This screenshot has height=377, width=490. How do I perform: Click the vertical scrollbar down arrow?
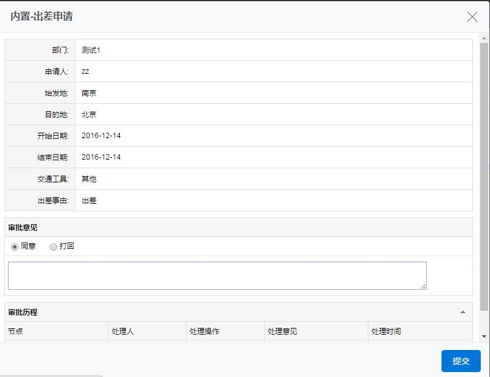[484, 336]
